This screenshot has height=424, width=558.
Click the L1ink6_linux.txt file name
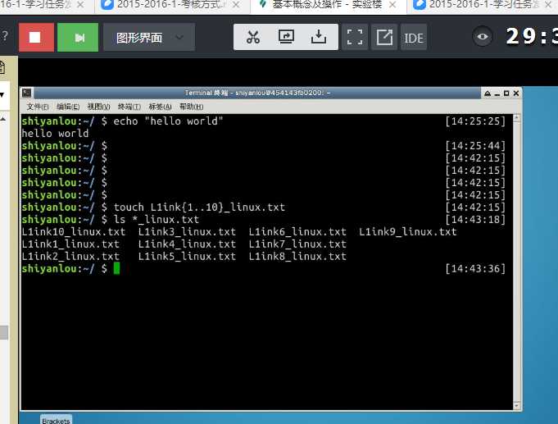click(297, 232)
